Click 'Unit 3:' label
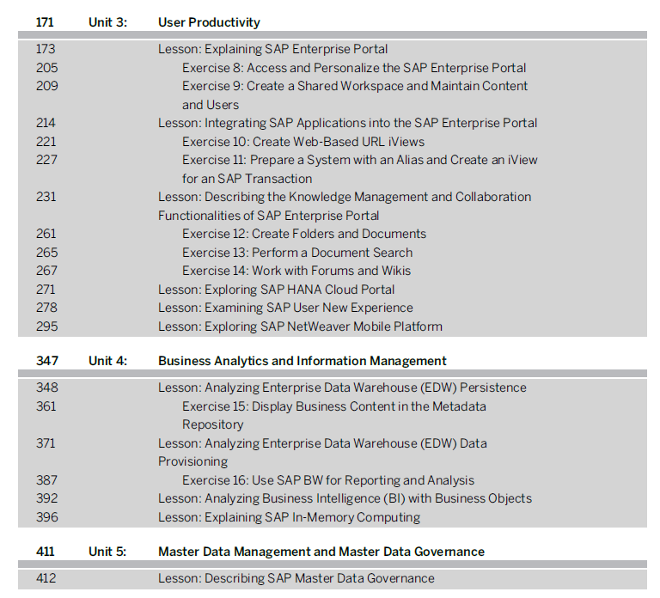Image resolution: width=660 pixels, height=598 pixels. coord(107,22)
